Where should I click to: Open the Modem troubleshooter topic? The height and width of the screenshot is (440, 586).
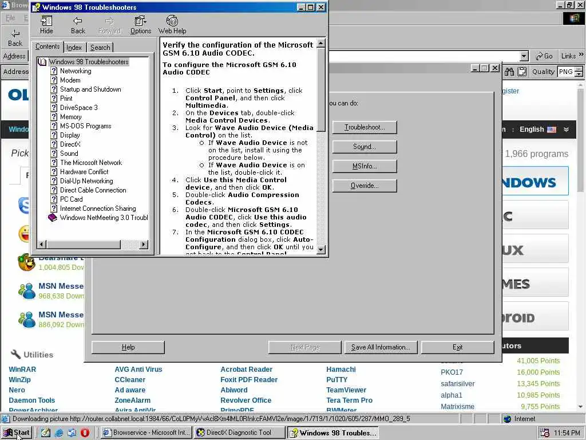click(x=70, y=80)
